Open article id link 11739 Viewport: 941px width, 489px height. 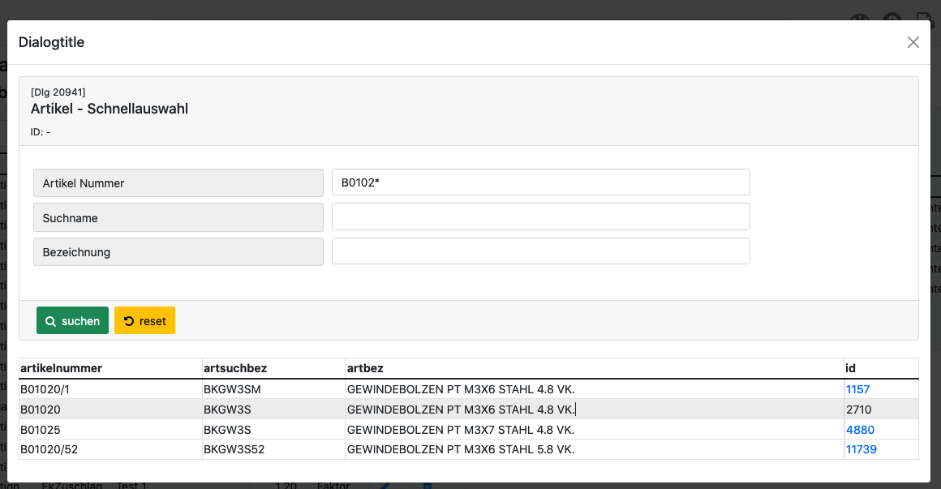(861, 449)
